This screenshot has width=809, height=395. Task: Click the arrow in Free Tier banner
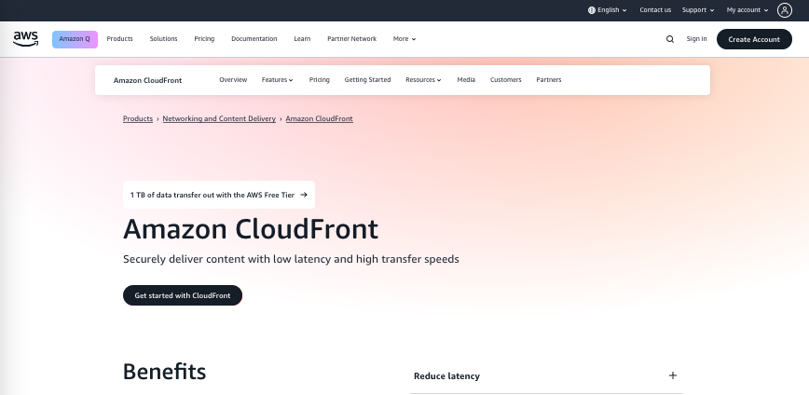(x=304, y=195)
